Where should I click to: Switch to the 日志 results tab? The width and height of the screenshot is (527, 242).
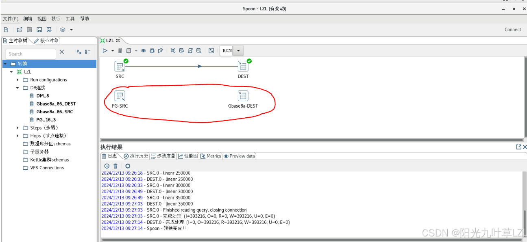click(109, 156)
